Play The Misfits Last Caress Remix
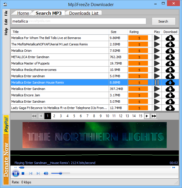This screenshot has width=182, height=188. tap(157, 44)
